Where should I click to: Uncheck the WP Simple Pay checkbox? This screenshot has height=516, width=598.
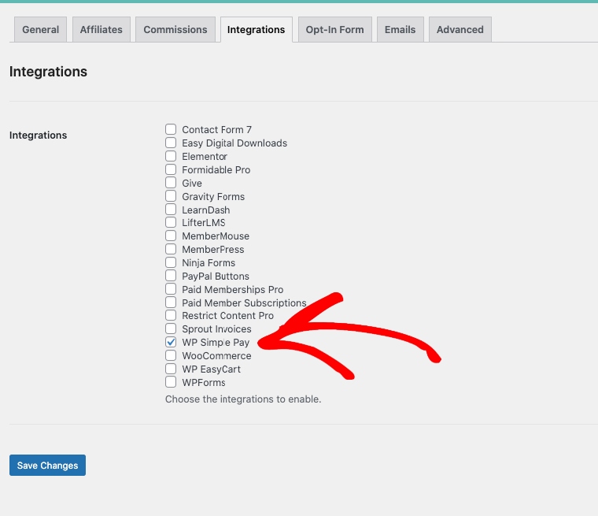tap(171, 343)
